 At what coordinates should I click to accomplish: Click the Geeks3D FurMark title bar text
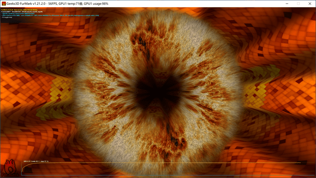click(x=57, y=4)
